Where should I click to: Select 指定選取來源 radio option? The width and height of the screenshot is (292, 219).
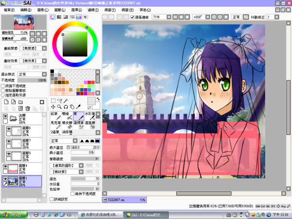pos(3,95)
